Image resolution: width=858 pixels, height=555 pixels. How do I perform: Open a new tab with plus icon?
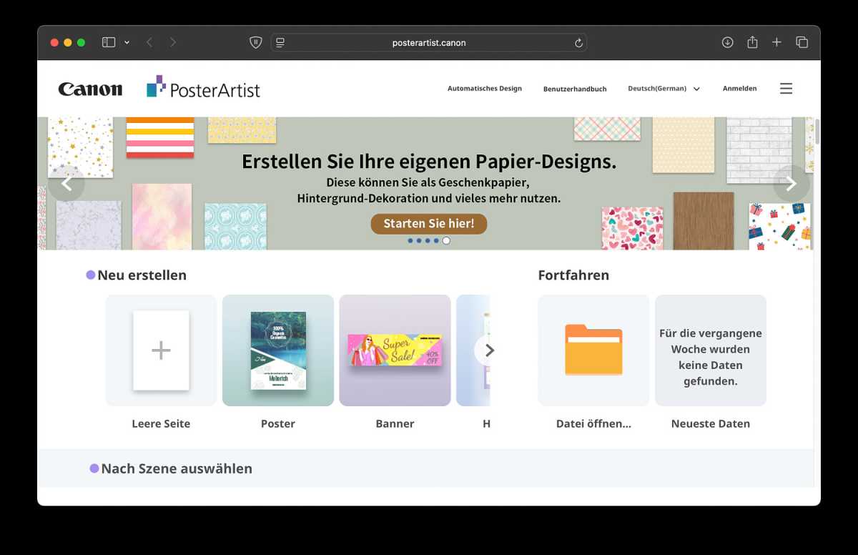click(x=776, y=43)
